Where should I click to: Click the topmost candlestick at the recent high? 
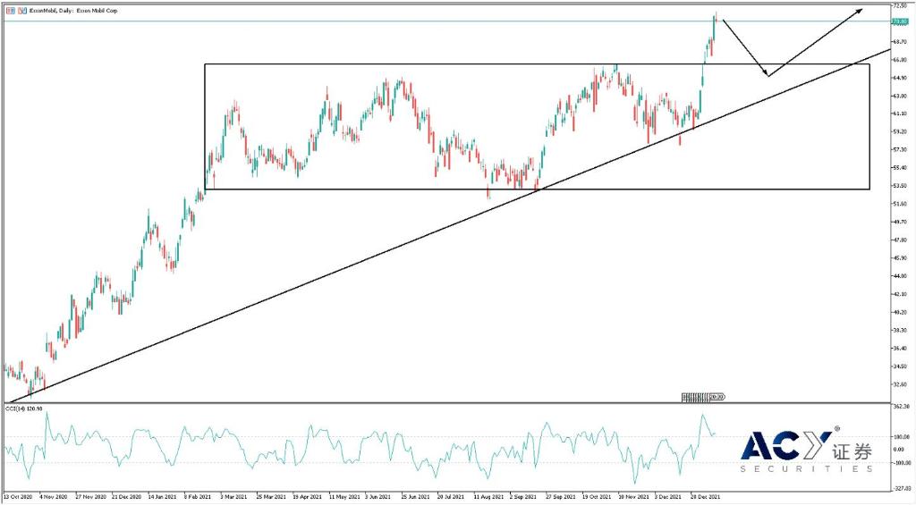click(716, 18)
